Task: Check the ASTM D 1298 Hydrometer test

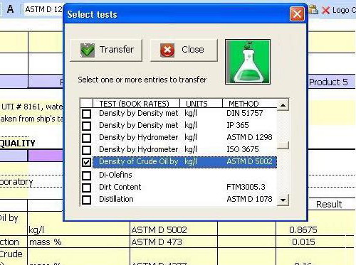Action: (x=86, y=138)
